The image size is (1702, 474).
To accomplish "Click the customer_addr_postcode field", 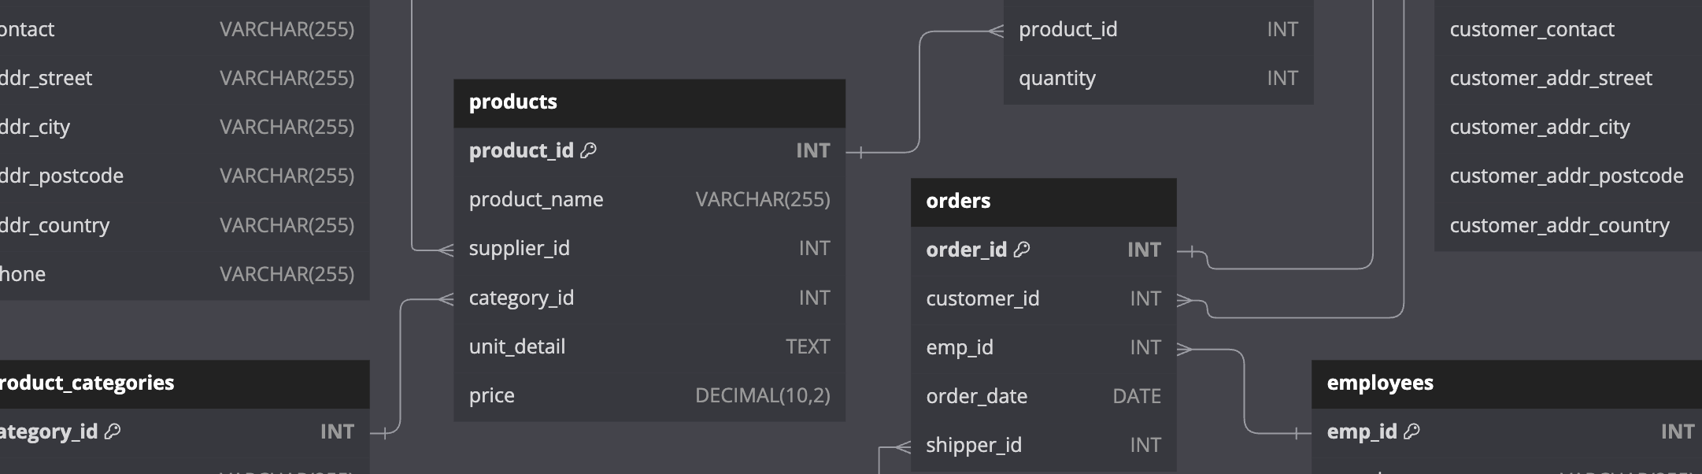I will point(1568,176).
